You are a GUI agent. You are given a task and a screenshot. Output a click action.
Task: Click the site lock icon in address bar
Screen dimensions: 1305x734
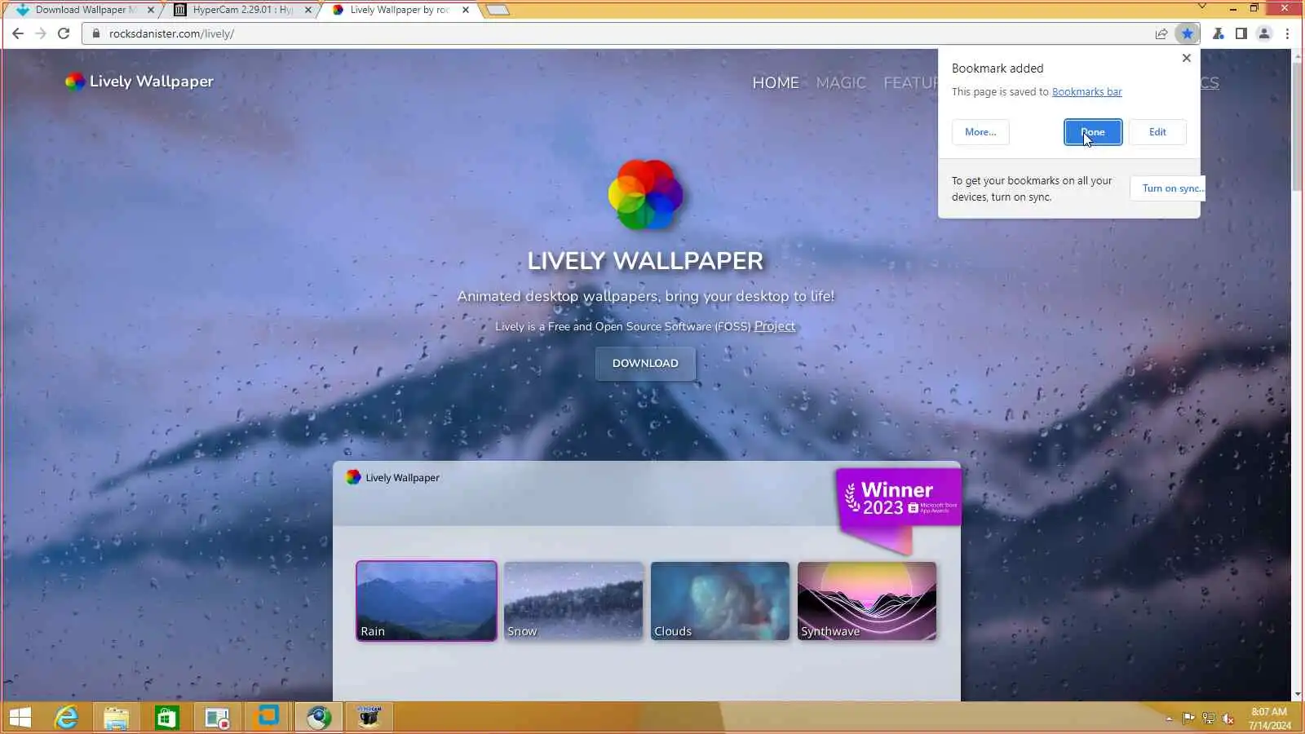(x=96, y=33)
